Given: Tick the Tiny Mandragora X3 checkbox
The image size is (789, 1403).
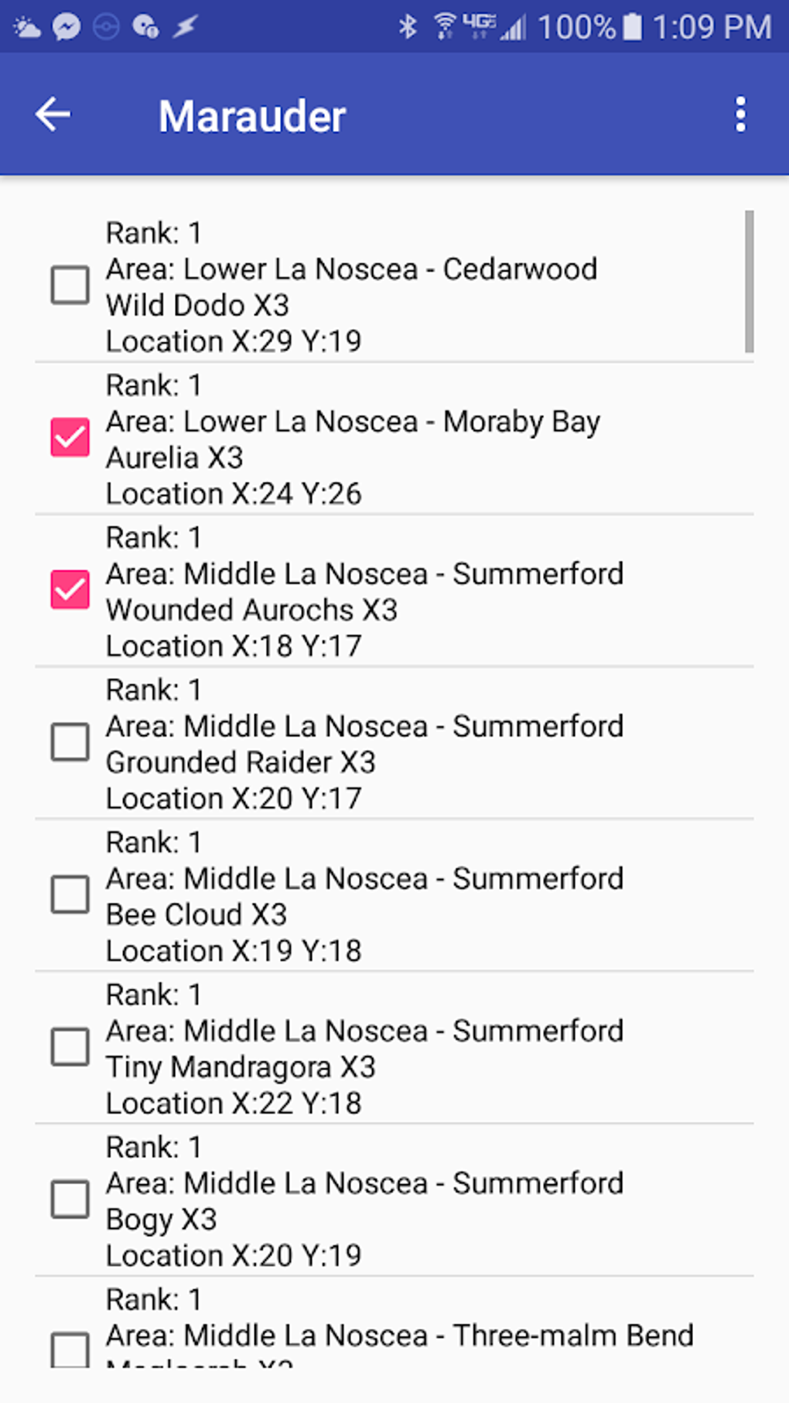Looking at the screenshot, I should click(x=70, y=1048).
